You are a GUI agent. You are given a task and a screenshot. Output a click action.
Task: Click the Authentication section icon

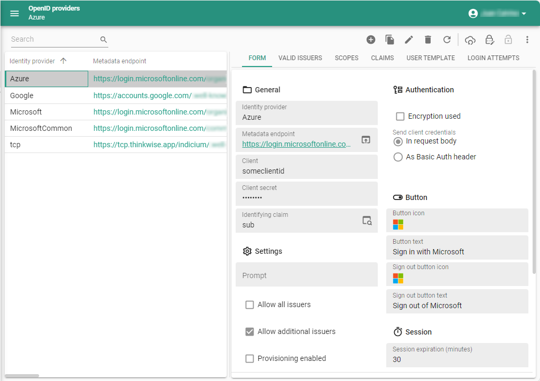(398, 90)
